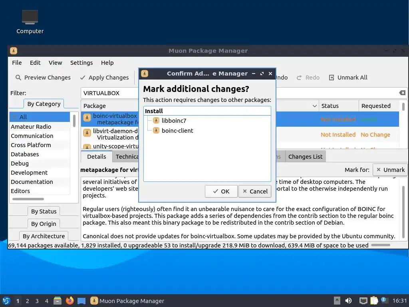Select the By Status filter tab
The width and height of the screenshot is (409, 307).
44,211
